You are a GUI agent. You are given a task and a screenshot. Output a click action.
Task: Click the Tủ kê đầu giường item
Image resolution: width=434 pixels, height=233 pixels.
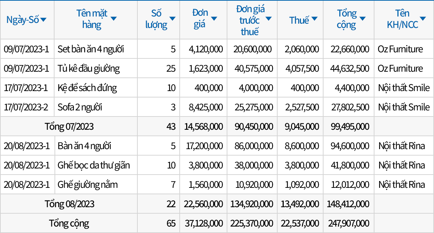pos(89,68)
